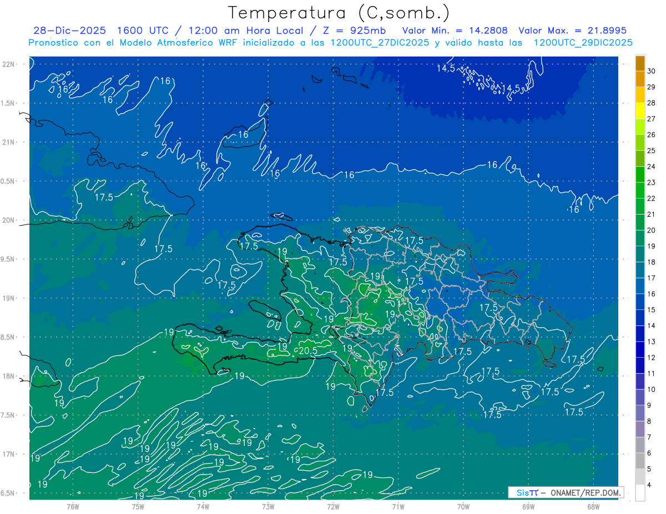Click the "12" label on the color scale

point(652,358)
